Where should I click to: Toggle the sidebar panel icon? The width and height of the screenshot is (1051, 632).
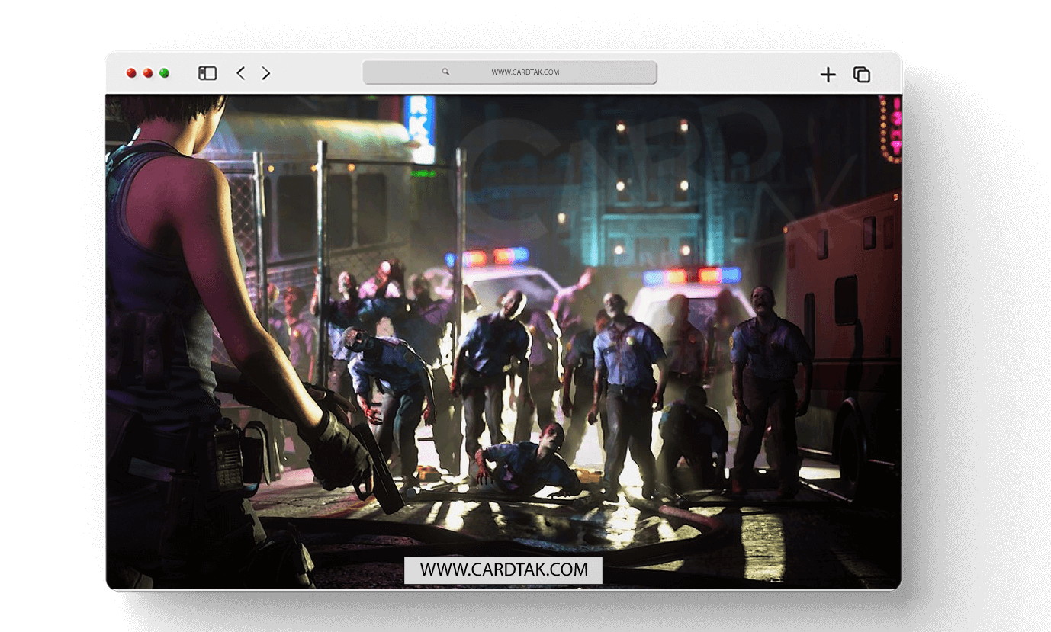[x=207, y=73]
